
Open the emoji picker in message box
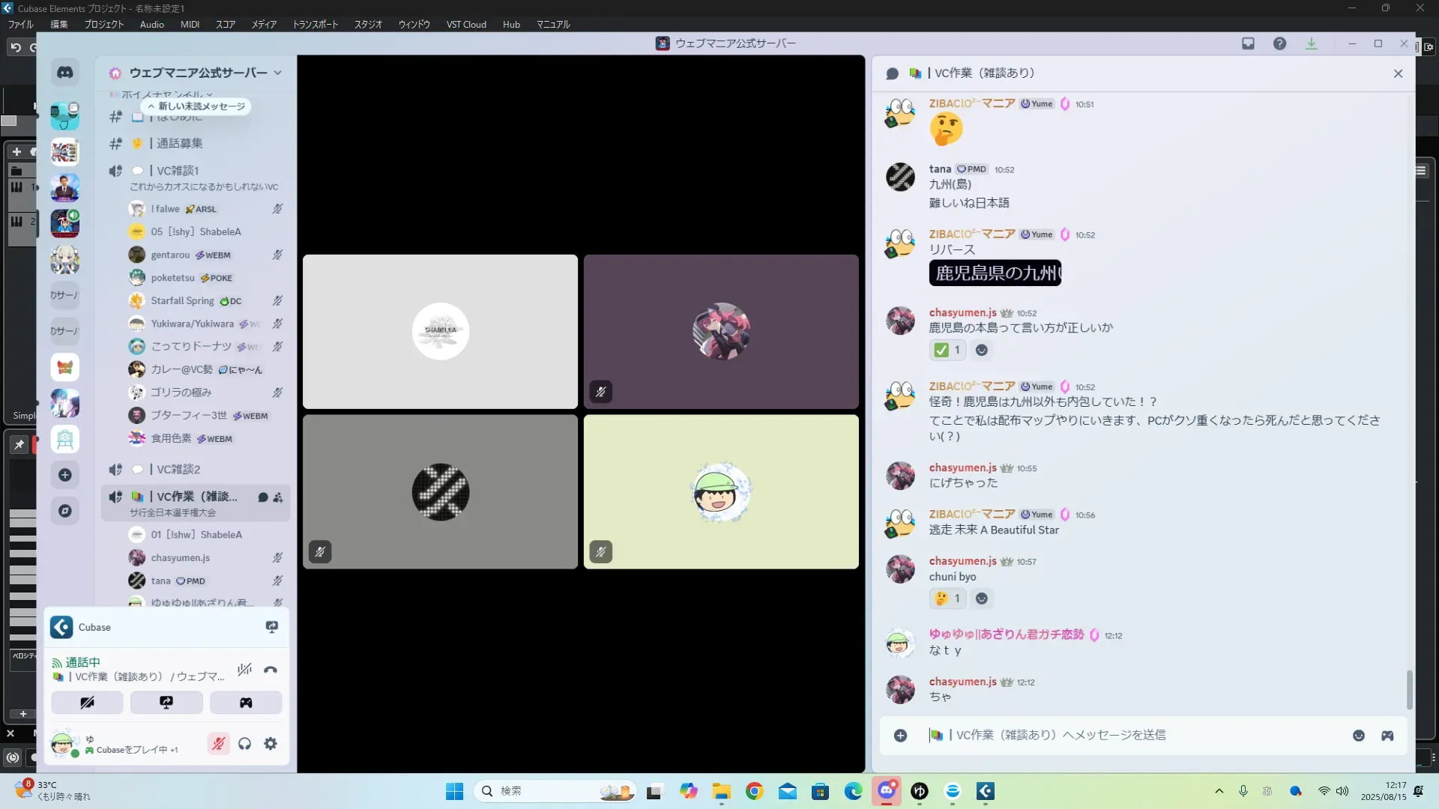click(x=1359, y=736)
